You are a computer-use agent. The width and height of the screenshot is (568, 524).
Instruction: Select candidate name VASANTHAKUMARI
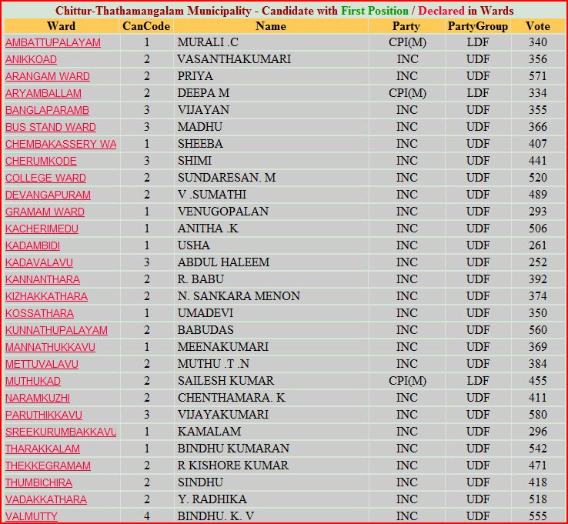coord(234,59)
